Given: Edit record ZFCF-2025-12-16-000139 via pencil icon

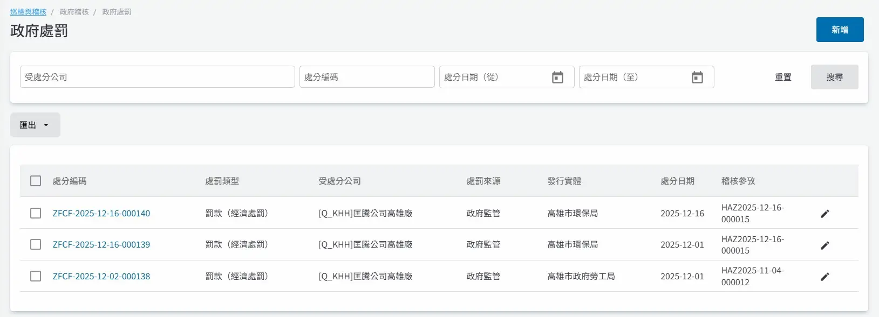Looking at the screenshot, I should pyautogui.click(x=825, y=245).
